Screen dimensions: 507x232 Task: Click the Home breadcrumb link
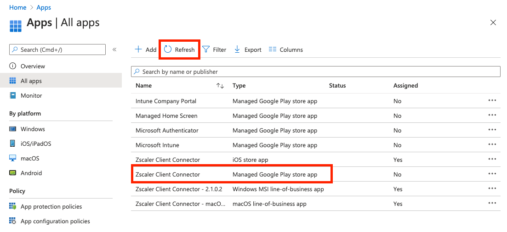click(x=17, y=7)
